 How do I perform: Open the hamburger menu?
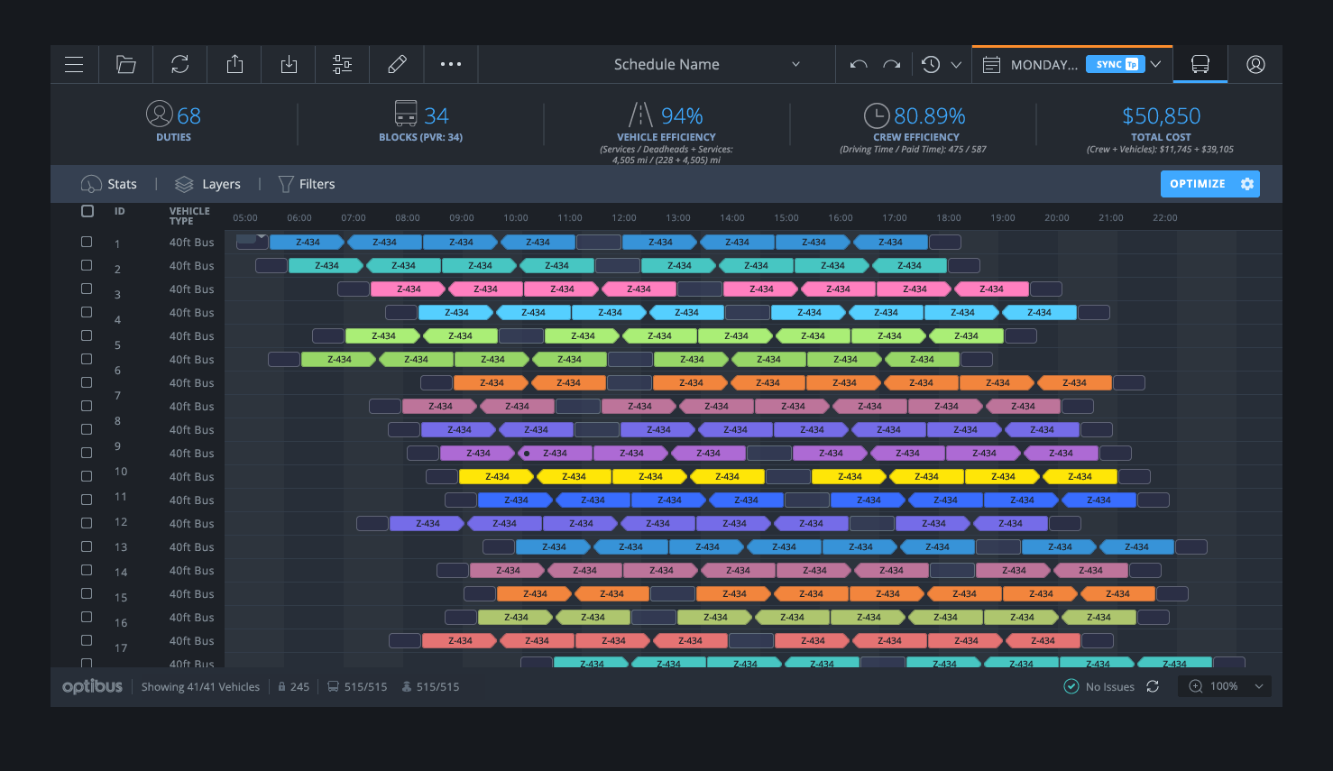coord(74,64)
